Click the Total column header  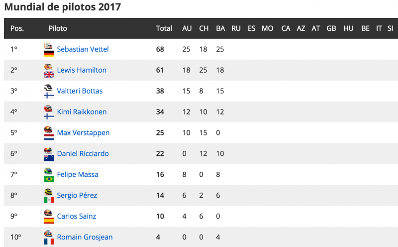pyautogui.click(x=164, y=28)
